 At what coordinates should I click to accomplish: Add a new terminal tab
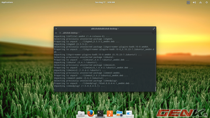[56, 33]
